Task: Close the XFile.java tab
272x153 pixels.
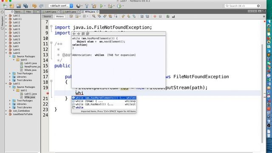Action: pos(97,12)
